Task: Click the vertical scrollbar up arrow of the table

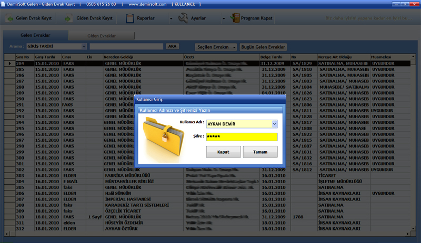Action: [413, 57]
